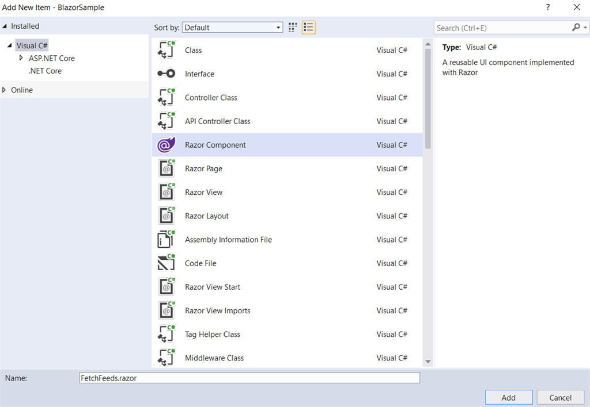590x407 pixels.
Task: Click the Add button
Action: click(509, 398)
